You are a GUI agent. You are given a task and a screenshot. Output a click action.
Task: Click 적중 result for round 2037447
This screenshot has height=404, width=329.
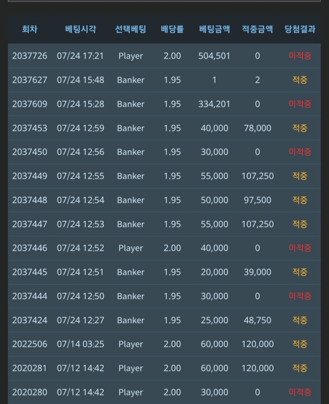[300, 224]
